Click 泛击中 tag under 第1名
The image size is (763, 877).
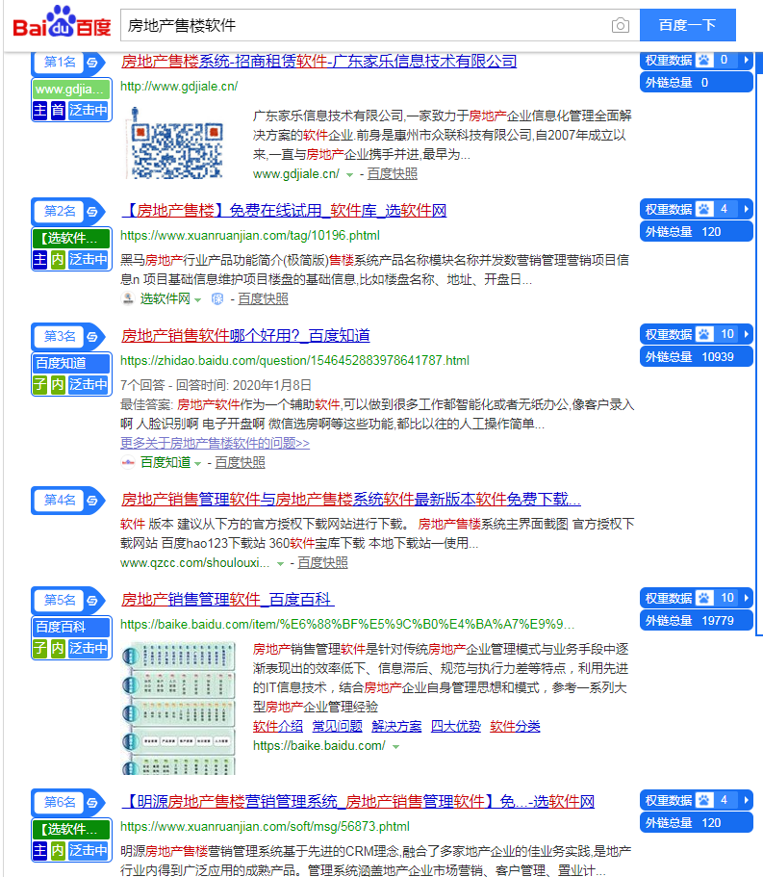pyautogui.click(x=88, y=110)
